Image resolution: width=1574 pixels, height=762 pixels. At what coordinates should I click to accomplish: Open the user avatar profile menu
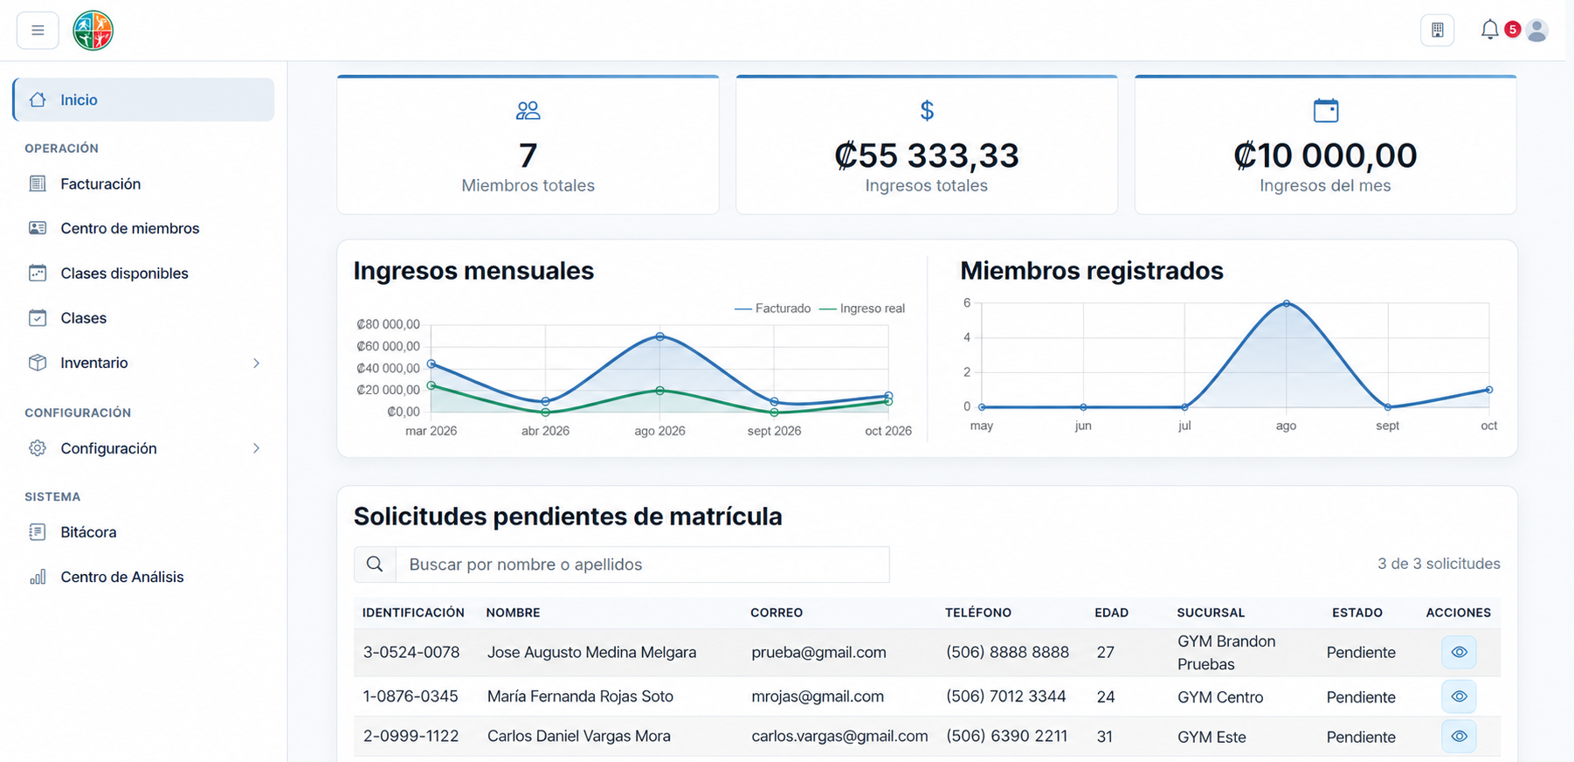(x=1537, y=31)
